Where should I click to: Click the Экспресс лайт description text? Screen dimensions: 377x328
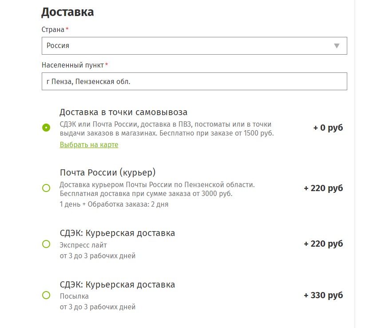click(x=83, y=245)
